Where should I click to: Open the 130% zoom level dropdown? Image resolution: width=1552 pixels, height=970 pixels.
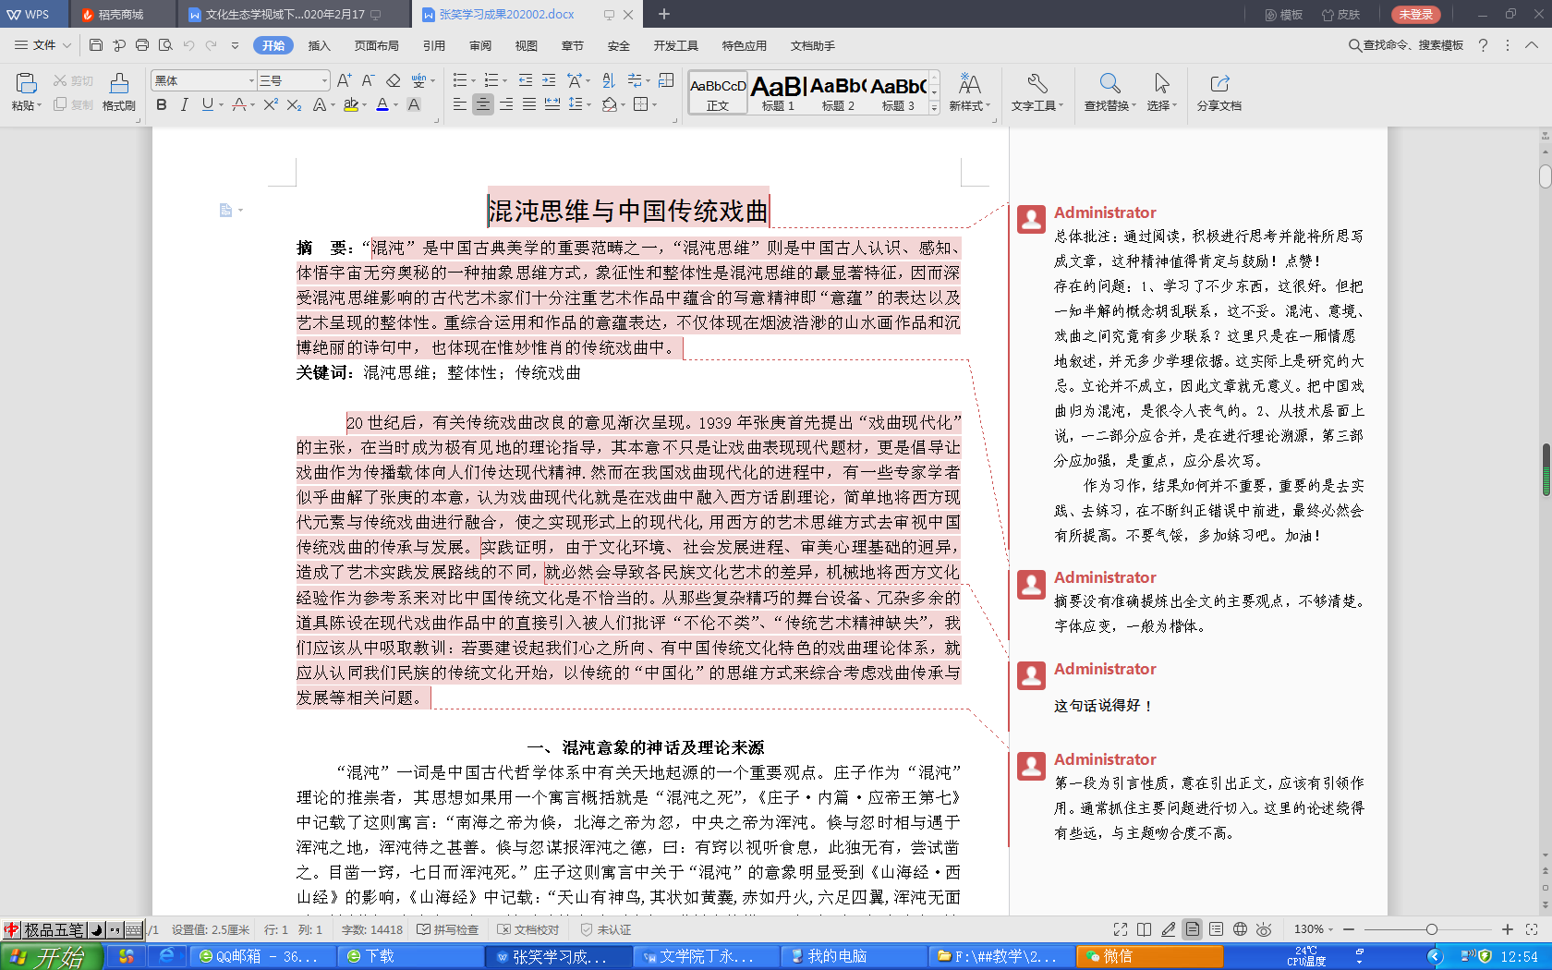(1314, 929)
